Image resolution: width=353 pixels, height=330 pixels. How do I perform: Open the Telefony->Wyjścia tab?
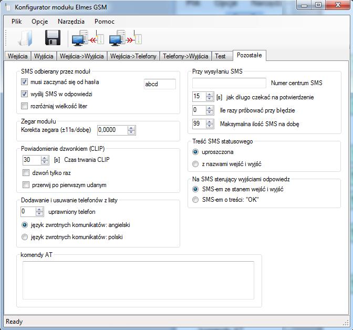point(186,56)
